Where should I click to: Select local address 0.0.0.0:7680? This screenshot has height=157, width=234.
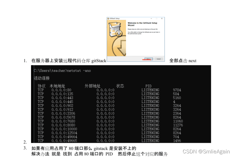pyautogui.click(x=63, y=121)
